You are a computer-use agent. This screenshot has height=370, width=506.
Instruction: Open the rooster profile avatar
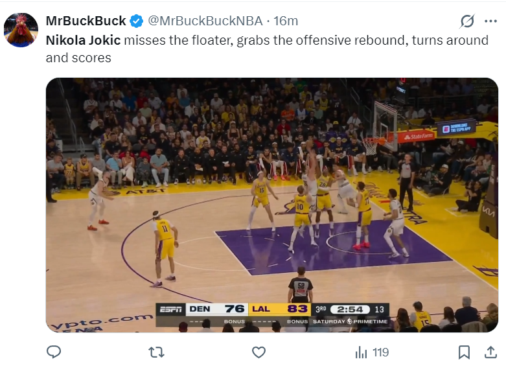coord(21,30)
